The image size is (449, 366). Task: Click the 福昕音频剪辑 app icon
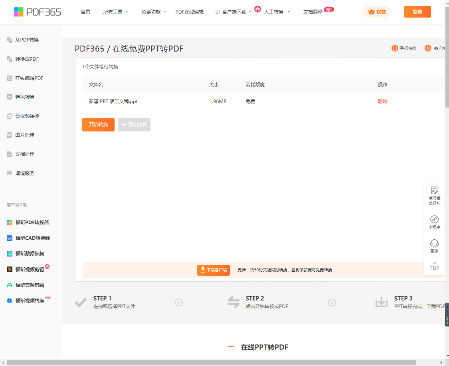point(10,285)
